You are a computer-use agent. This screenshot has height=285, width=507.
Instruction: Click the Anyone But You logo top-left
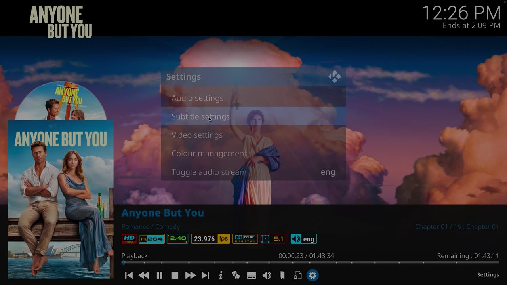(61, 22)
